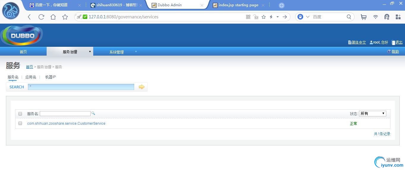Go to browser home page icon

[53, 17]
